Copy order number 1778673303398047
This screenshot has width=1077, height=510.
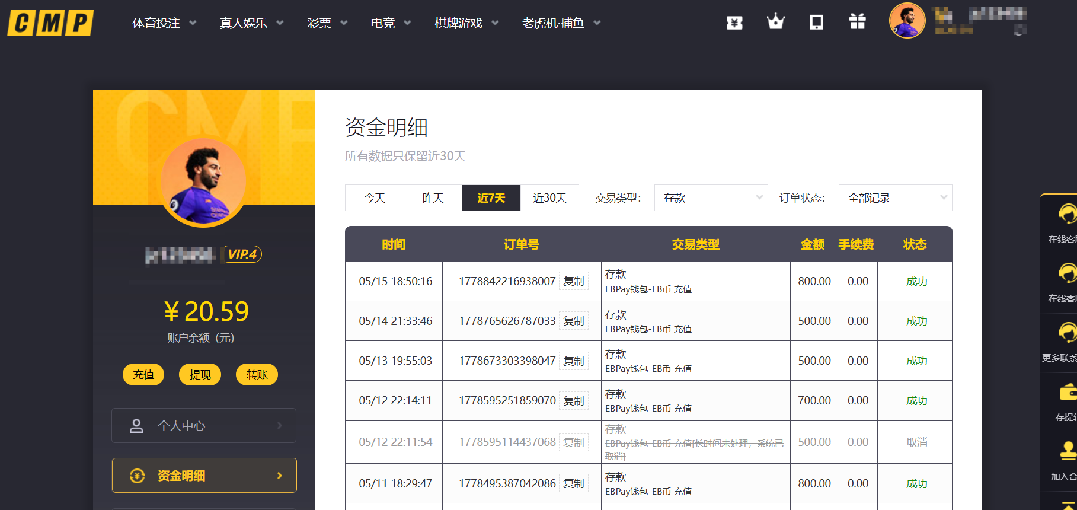(574, 361)
